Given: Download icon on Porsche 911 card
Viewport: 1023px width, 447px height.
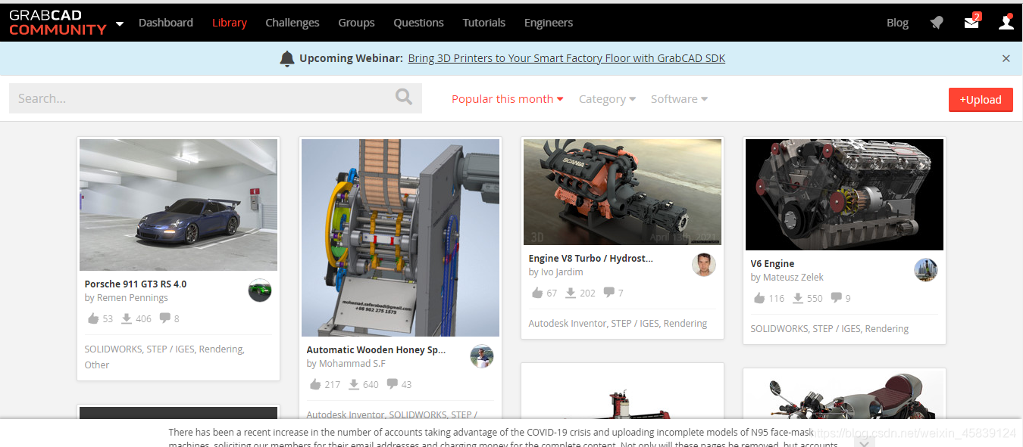Looking at the screenshot, I should coord(126,318).
